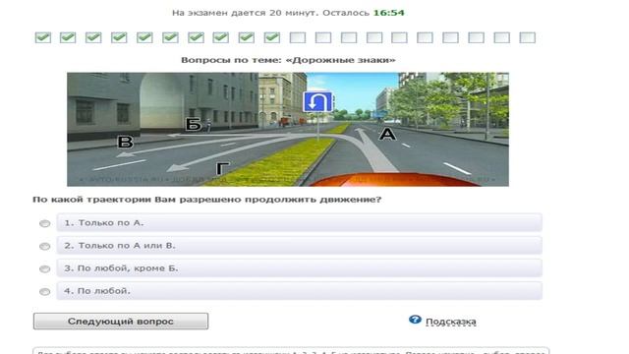
Task: Click the third checked question box
Action: (x=93, y=37)
